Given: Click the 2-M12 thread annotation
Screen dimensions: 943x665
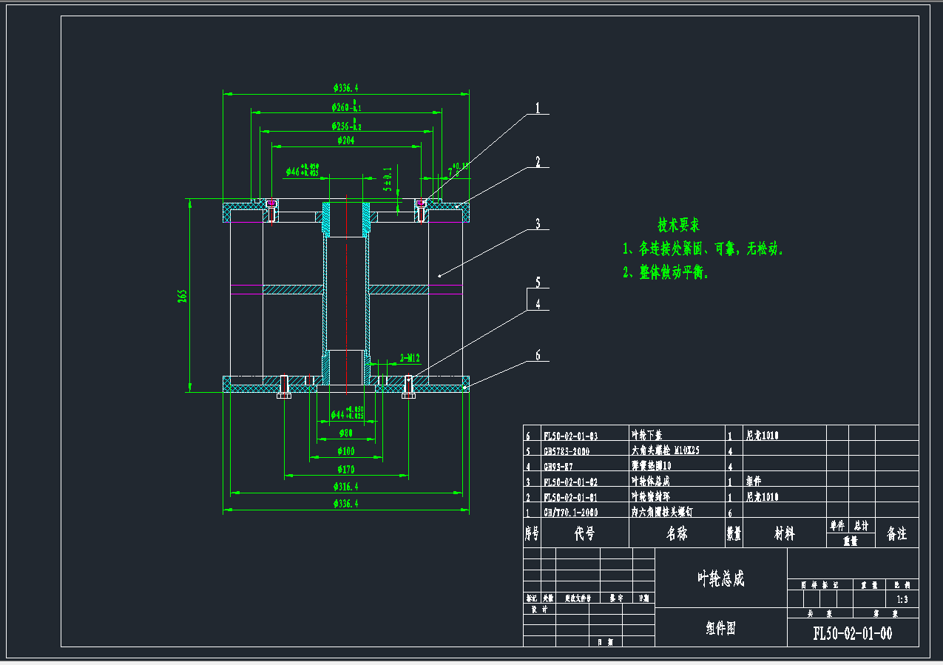Looking at the screenshot, I should click(410, 359).
